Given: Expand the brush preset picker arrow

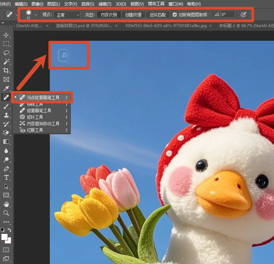Looking at the screenshot, I should click(x=36, y=15).
